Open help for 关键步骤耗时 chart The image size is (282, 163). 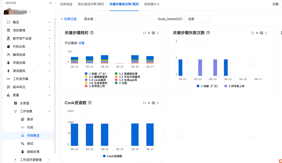92,33
